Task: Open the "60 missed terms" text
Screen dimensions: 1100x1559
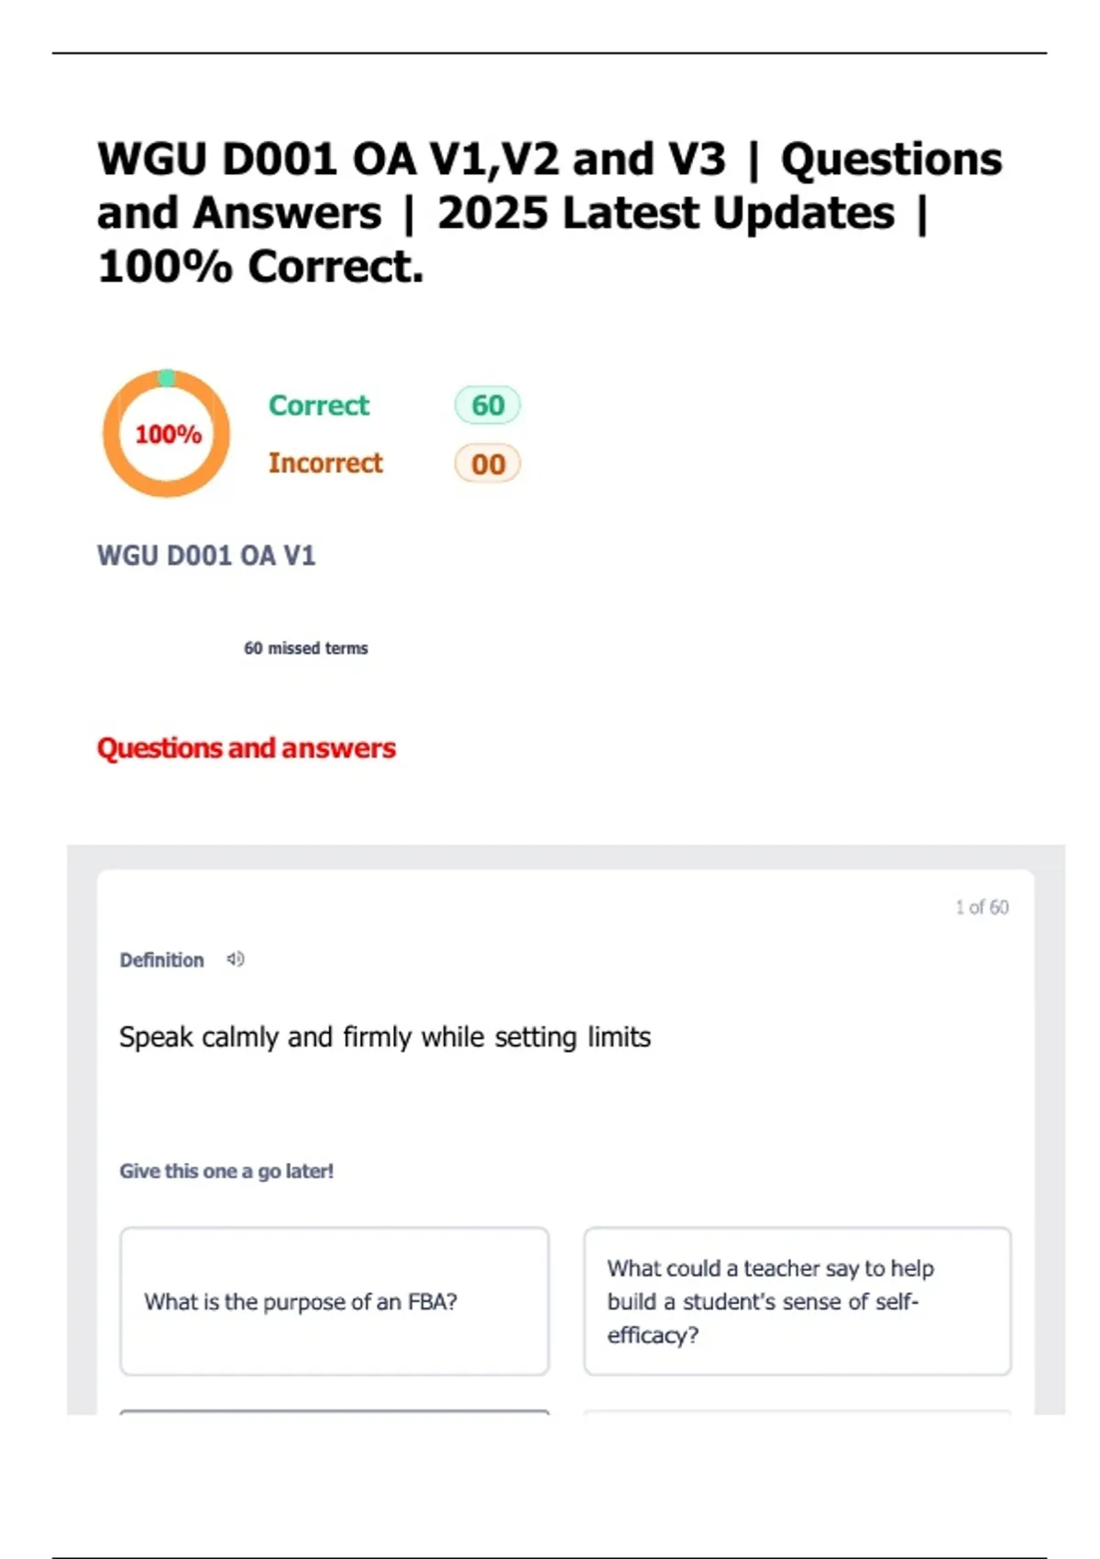Action: (x=305, y=648)
